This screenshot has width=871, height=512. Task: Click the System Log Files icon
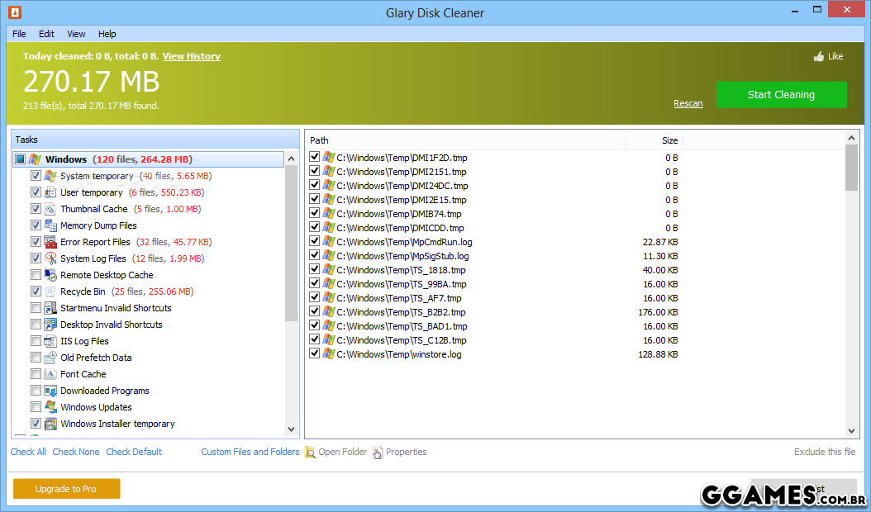click(x=50, y=258)
